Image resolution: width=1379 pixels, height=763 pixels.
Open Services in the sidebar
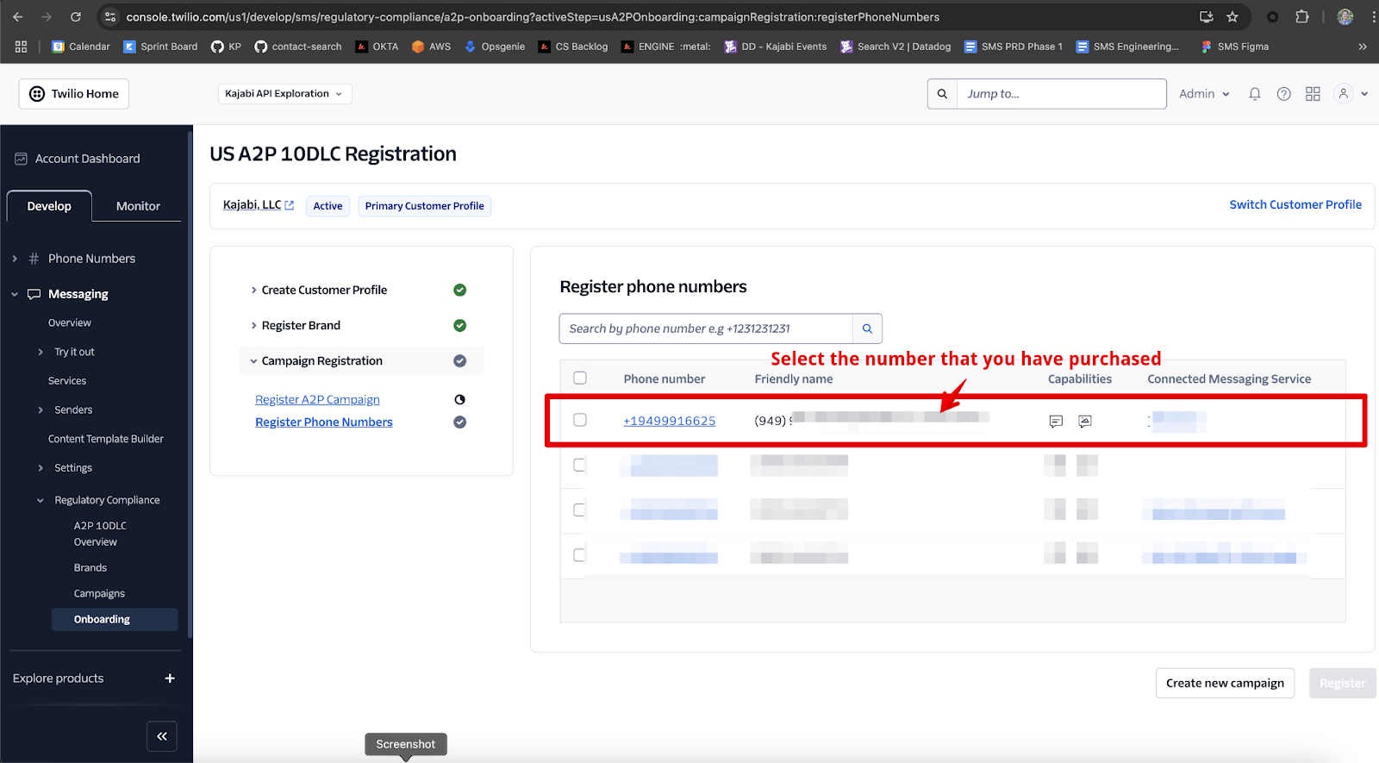[67, 380]
